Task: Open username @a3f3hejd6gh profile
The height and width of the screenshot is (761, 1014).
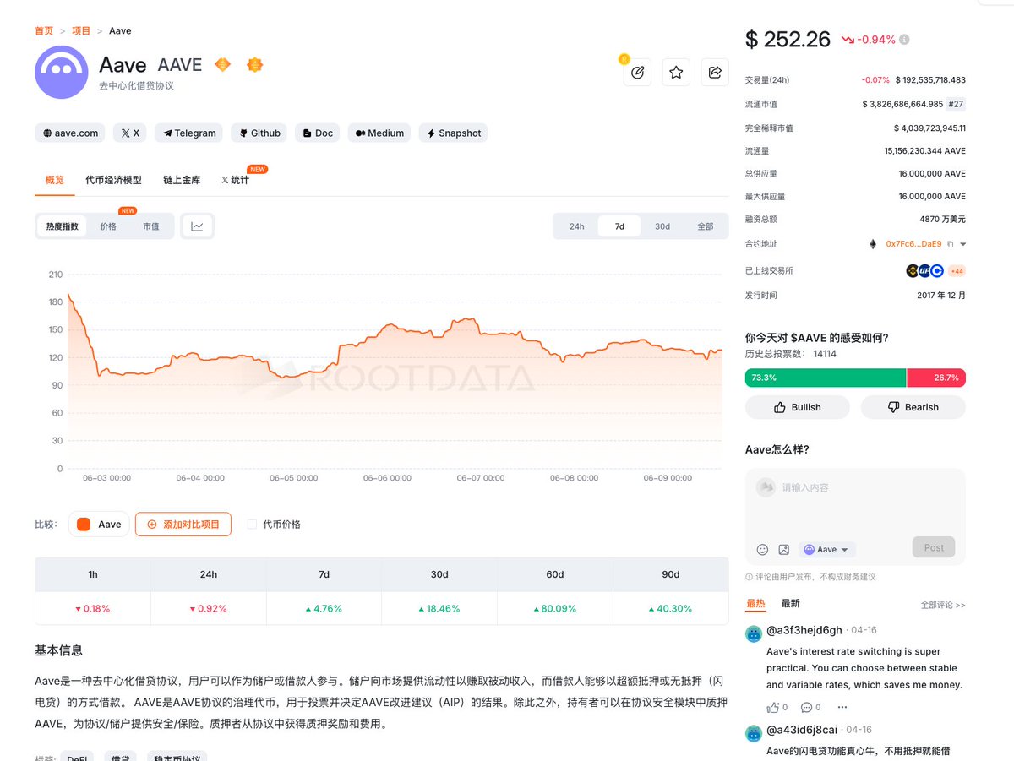Action: click(x=804, y=630)
